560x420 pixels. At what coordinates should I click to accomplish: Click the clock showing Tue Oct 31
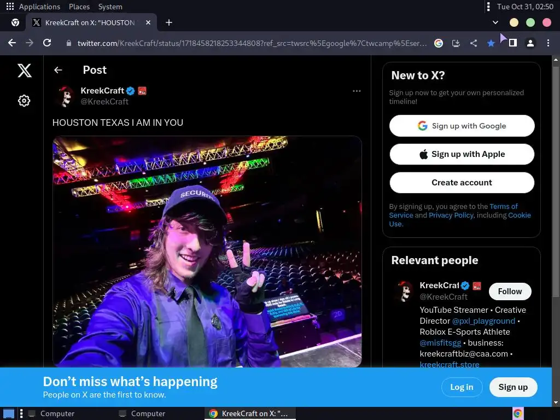click(525, 7)
